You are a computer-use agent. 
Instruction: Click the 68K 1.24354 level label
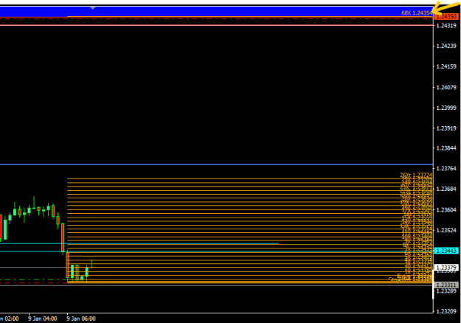pyautogui.click(x=417, y=13)
